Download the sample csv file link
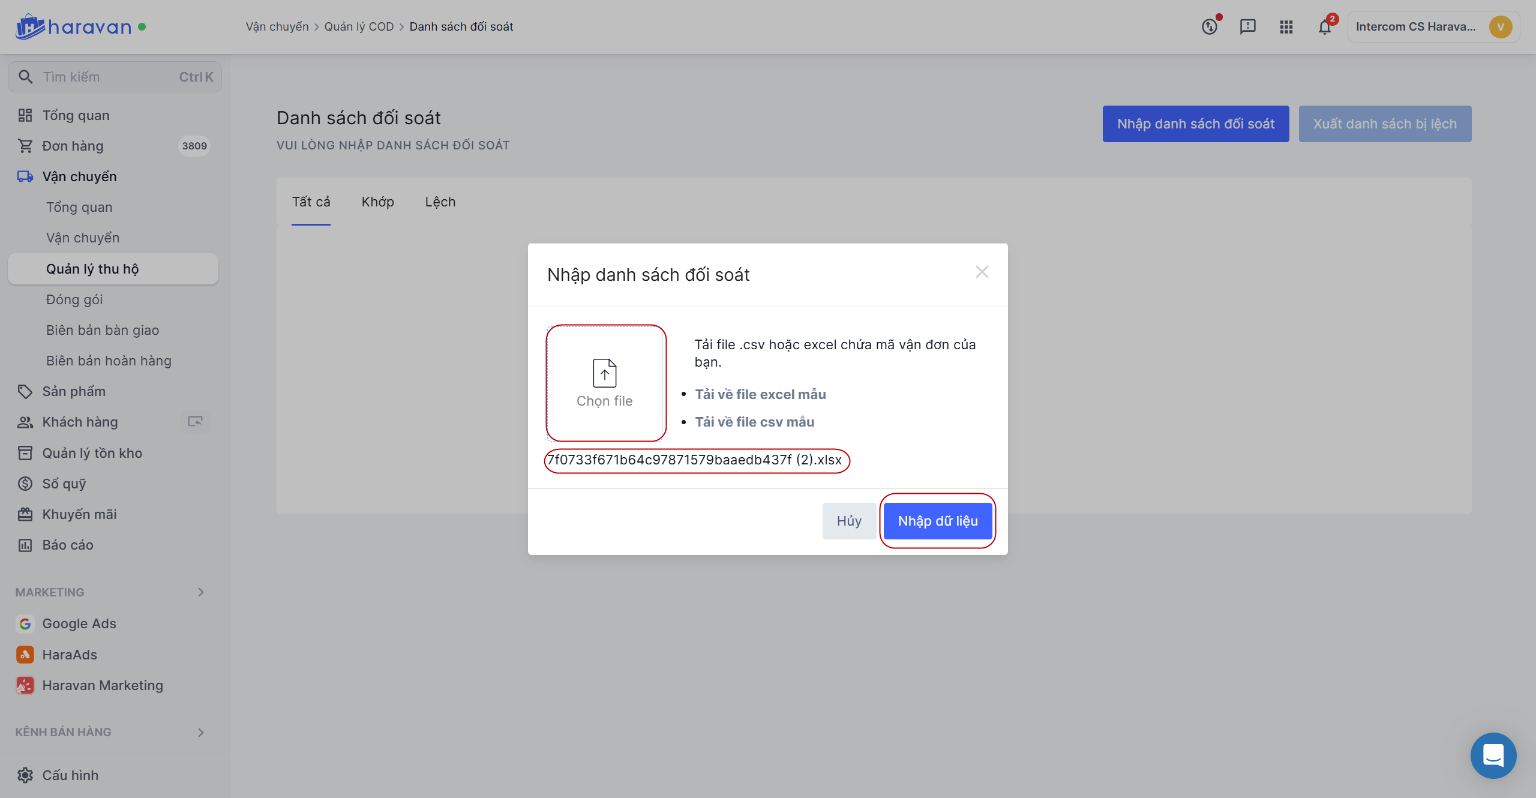The height and width of the screenshot is (798, 1536). pyautogui.click(x=754, y=422)
